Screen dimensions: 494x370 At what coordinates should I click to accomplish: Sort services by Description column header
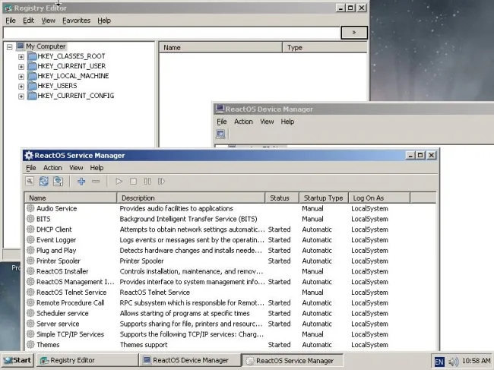click(191, 198)
